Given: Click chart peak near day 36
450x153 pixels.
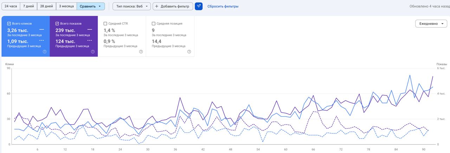Looking at the screenshot, I should (x=180, y=98).
